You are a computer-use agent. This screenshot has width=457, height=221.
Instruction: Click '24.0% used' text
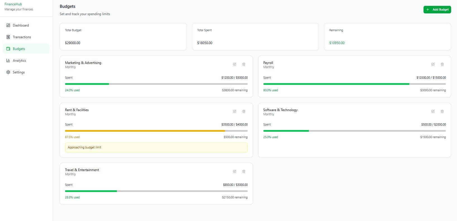coord(72,90)
